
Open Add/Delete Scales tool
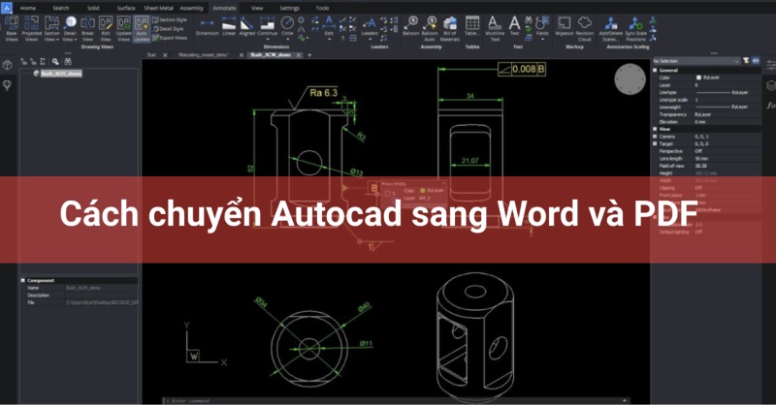click(x=611, y=29)
